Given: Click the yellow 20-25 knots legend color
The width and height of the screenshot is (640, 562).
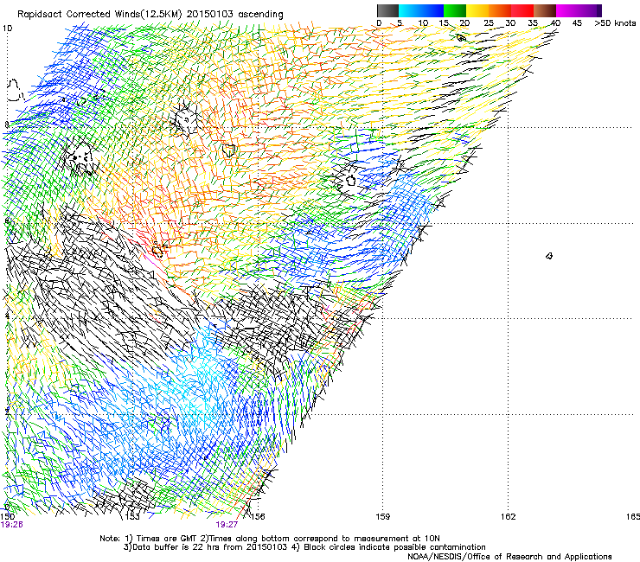Looking at the screenshot, I should 477,10.
